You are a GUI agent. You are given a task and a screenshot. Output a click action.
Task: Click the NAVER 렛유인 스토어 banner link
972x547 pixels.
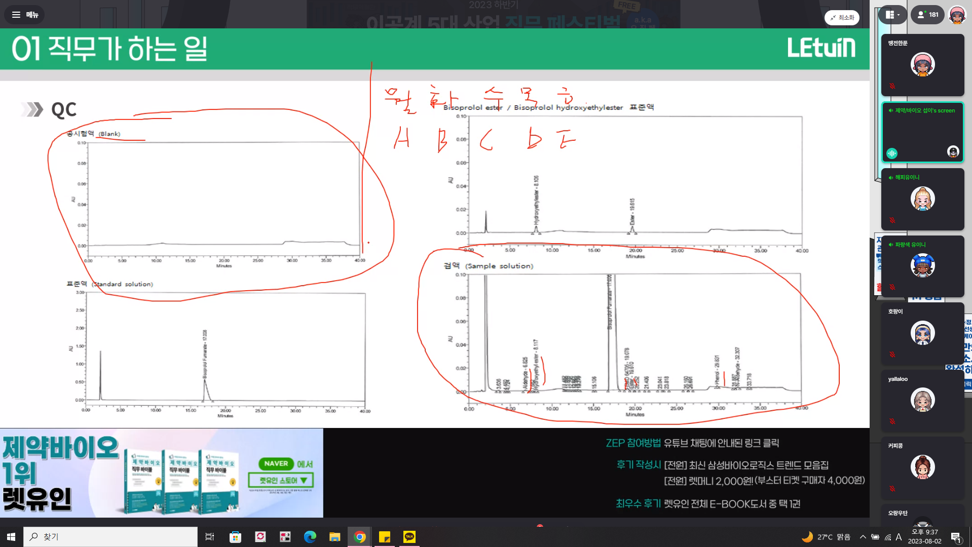click(x=281, y=480)
